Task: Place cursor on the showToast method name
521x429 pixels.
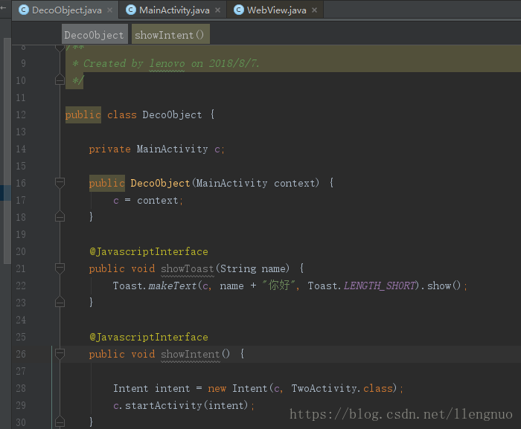Action: 188,268
